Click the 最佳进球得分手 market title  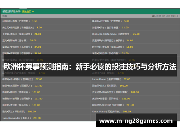point(12,11)
